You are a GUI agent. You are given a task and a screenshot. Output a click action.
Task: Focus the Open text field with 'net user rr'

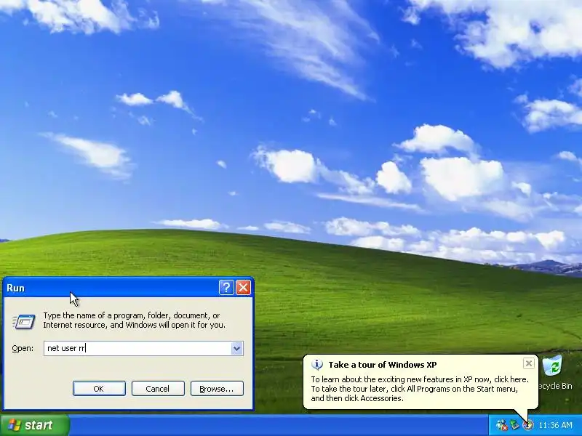click(137, 349)
